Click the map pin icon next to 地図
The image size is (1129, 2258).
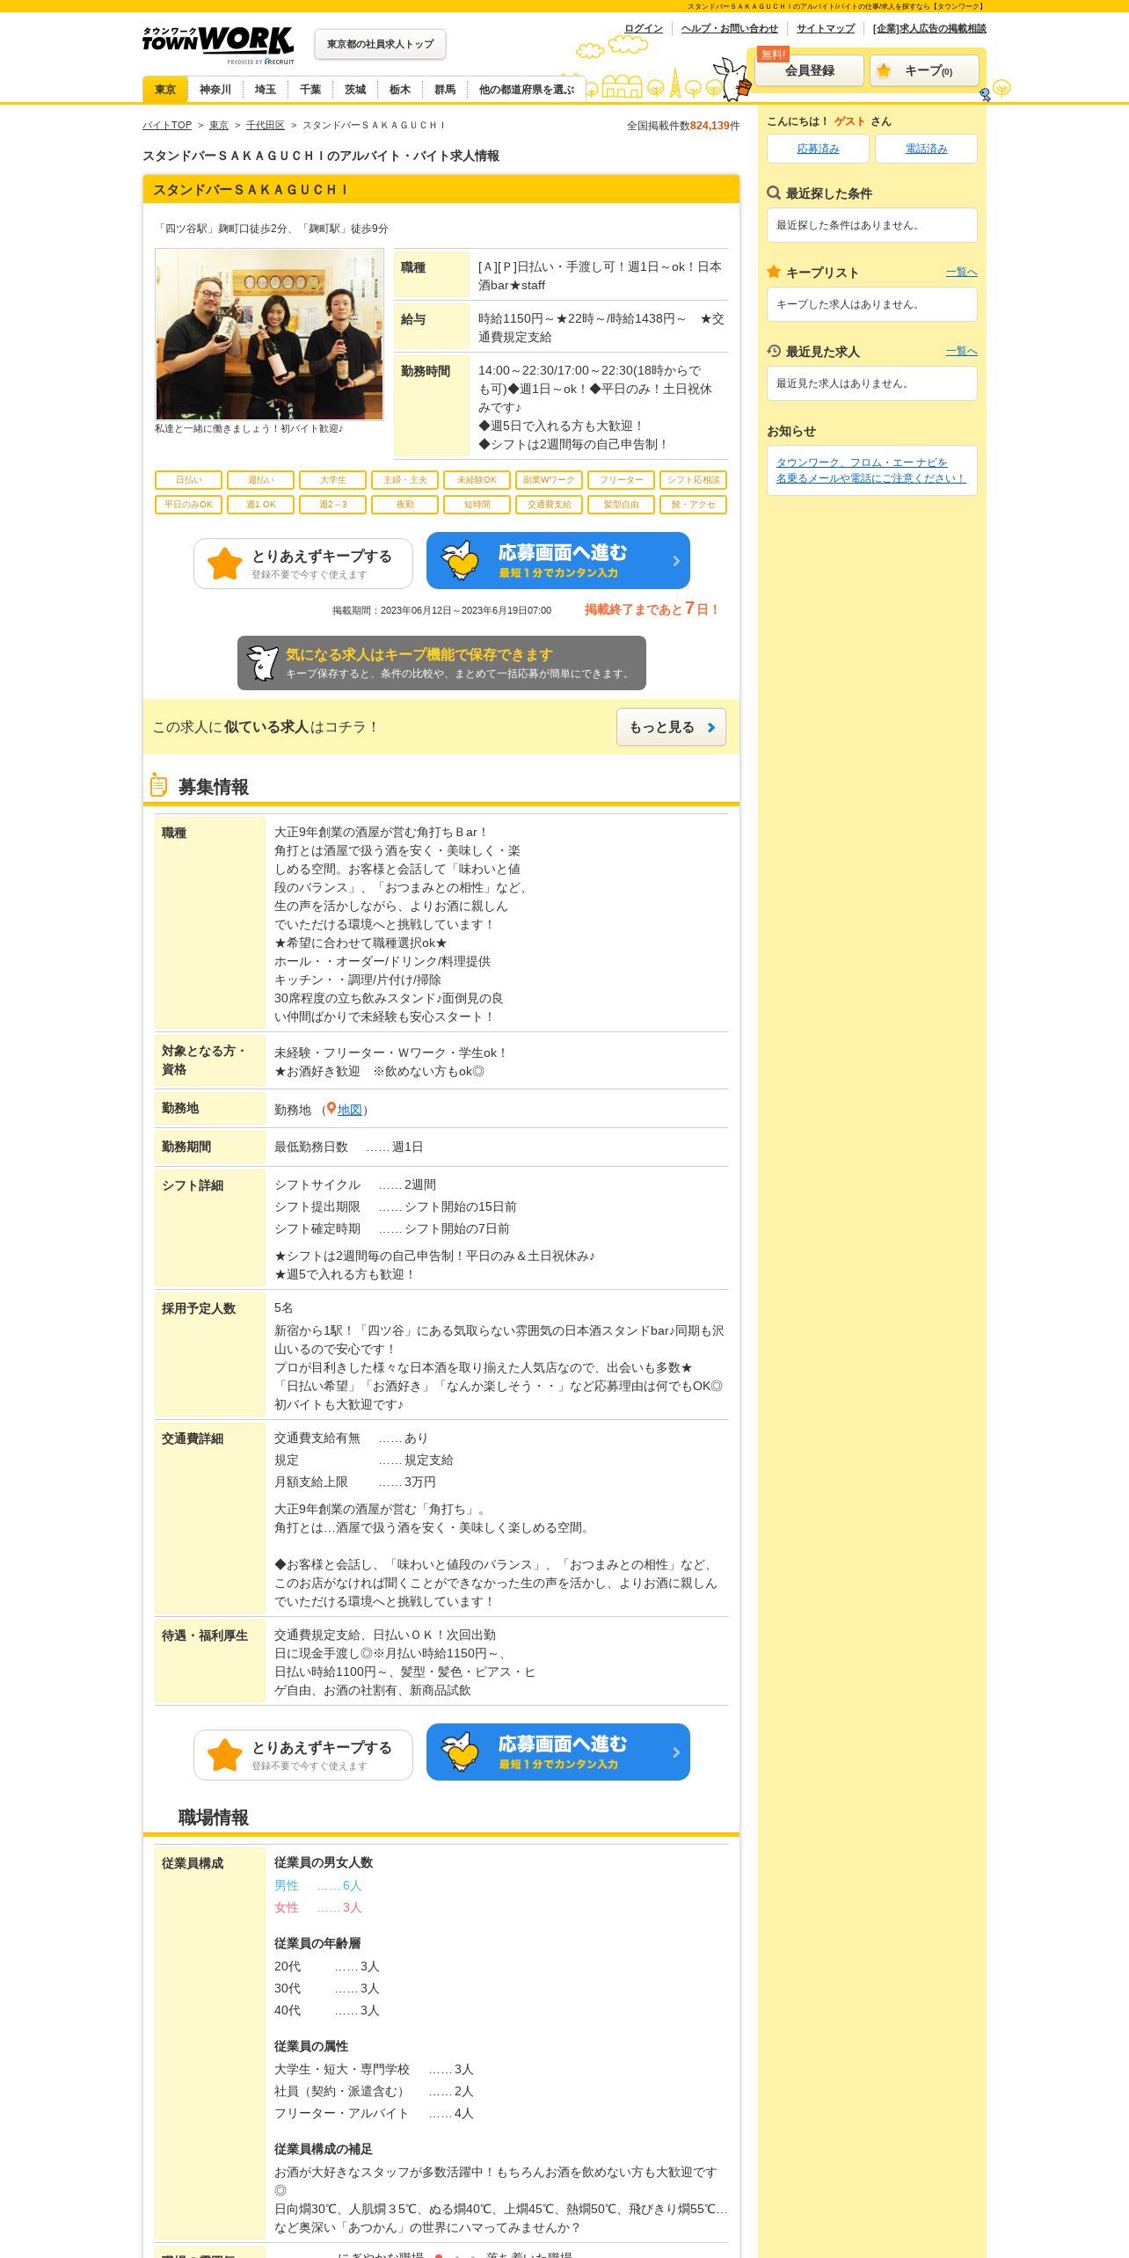[x=331, y=1109]
